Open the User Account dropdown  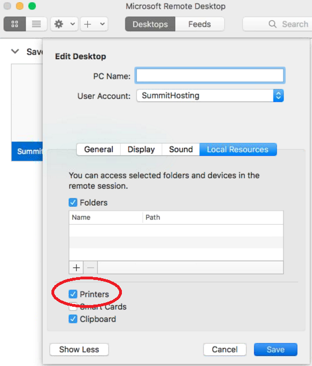click(x=210, y=96)
